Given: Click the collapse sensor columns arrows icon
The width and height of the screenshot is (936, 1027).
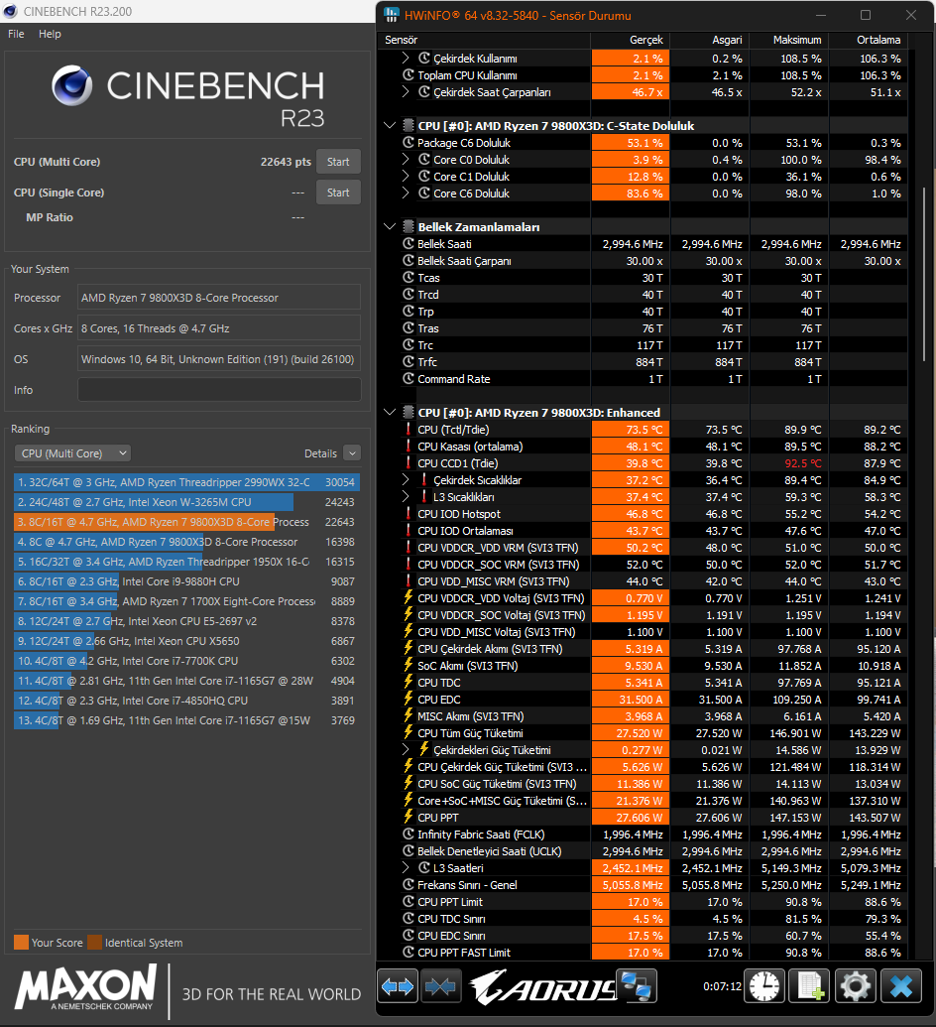Looking at the screenshot, I should [440, 985].
